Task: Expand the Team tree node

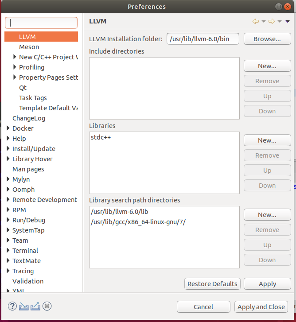Action: coord(8,240)
